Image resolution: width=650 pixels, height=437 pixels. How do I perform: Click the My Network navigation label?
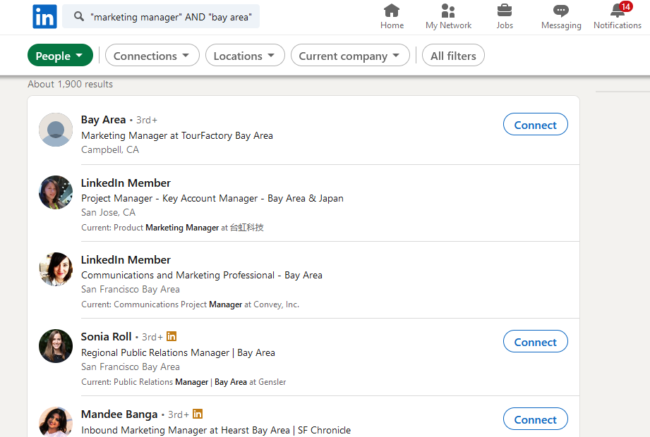(448, 25)
